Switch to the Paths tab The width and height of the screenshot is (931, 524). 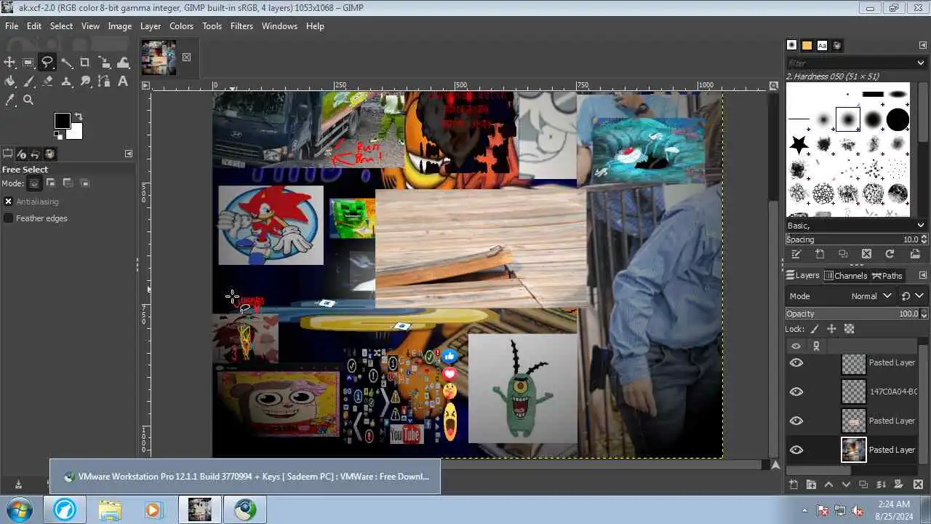coord(887,276)
